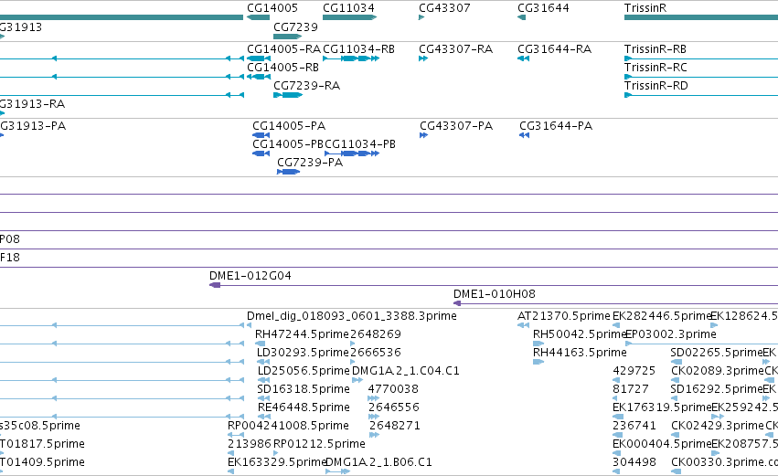Click the 213986 feature
The width and height of the screenshot is (778, 476).
click(230, 453)
